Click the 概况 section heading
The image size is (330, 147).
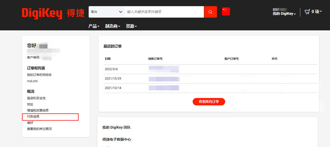(x=31, y=91)
